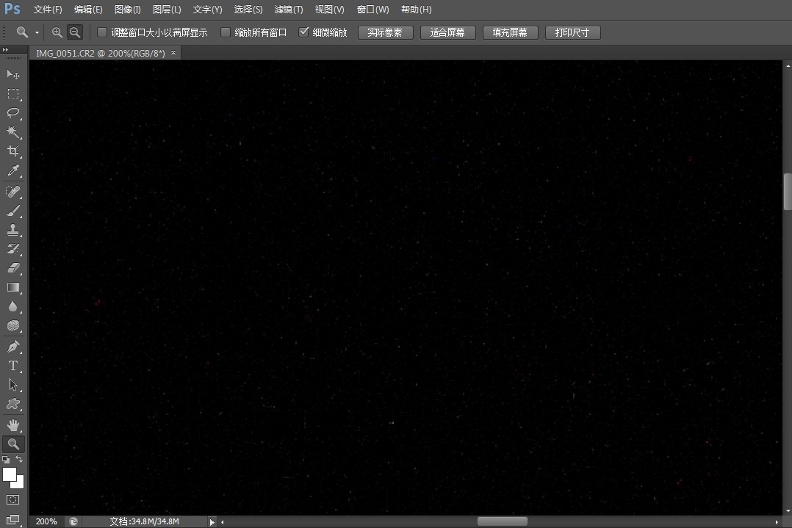Uncheck the 细微缩放 checkbox

tap(303, 32)
